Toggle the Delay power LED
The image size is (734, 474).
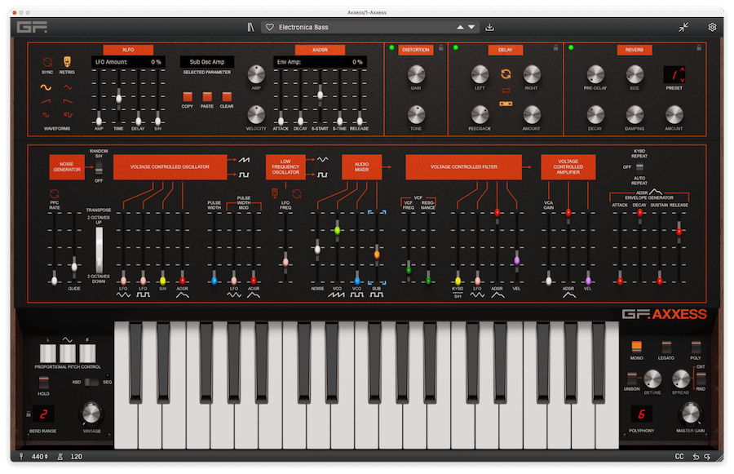(455, 48)
